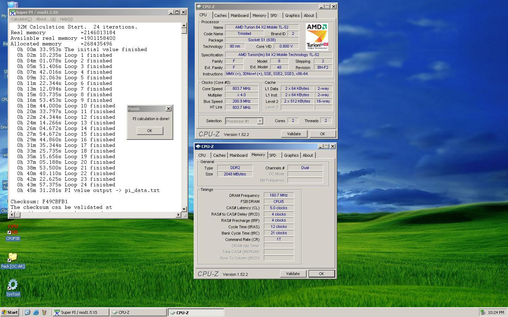The height and width of the screenshot is (317, 508).
Task: Click the Package Socket S1 (638) field
Action: [262, 40]
